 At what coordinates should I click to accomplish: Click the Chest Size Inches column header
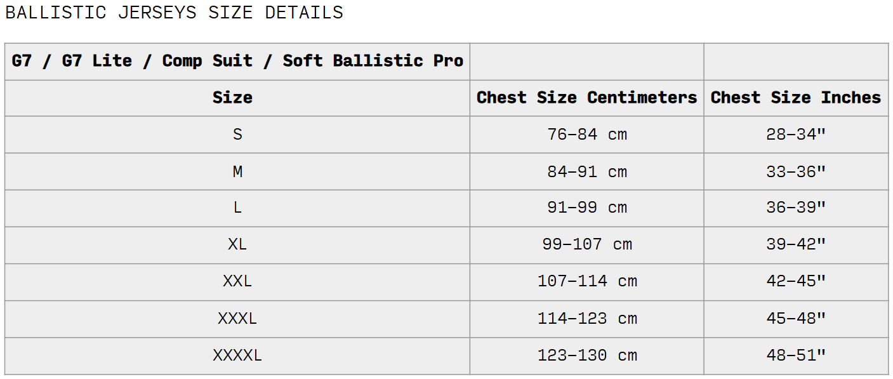796,98
